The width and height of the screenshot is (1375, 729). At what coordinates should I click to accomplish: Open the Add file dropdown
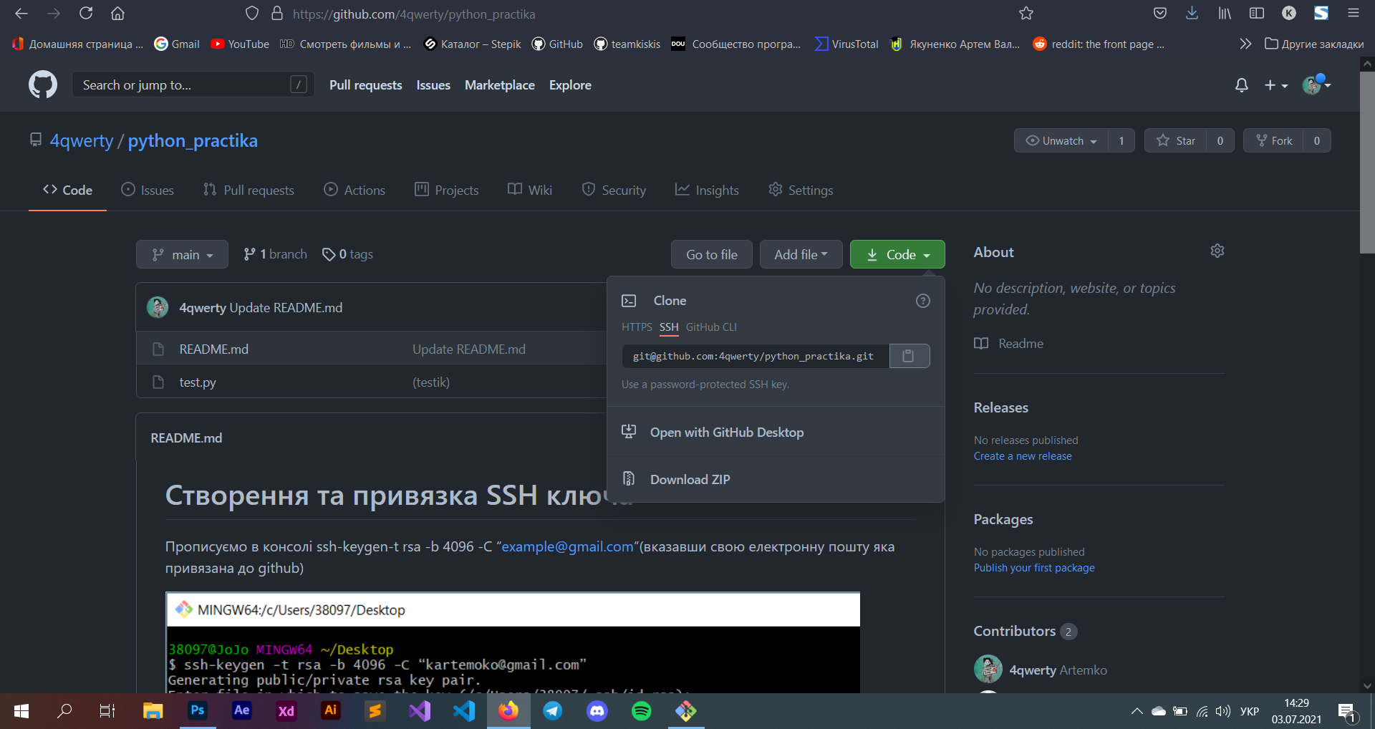pos(801,254)
